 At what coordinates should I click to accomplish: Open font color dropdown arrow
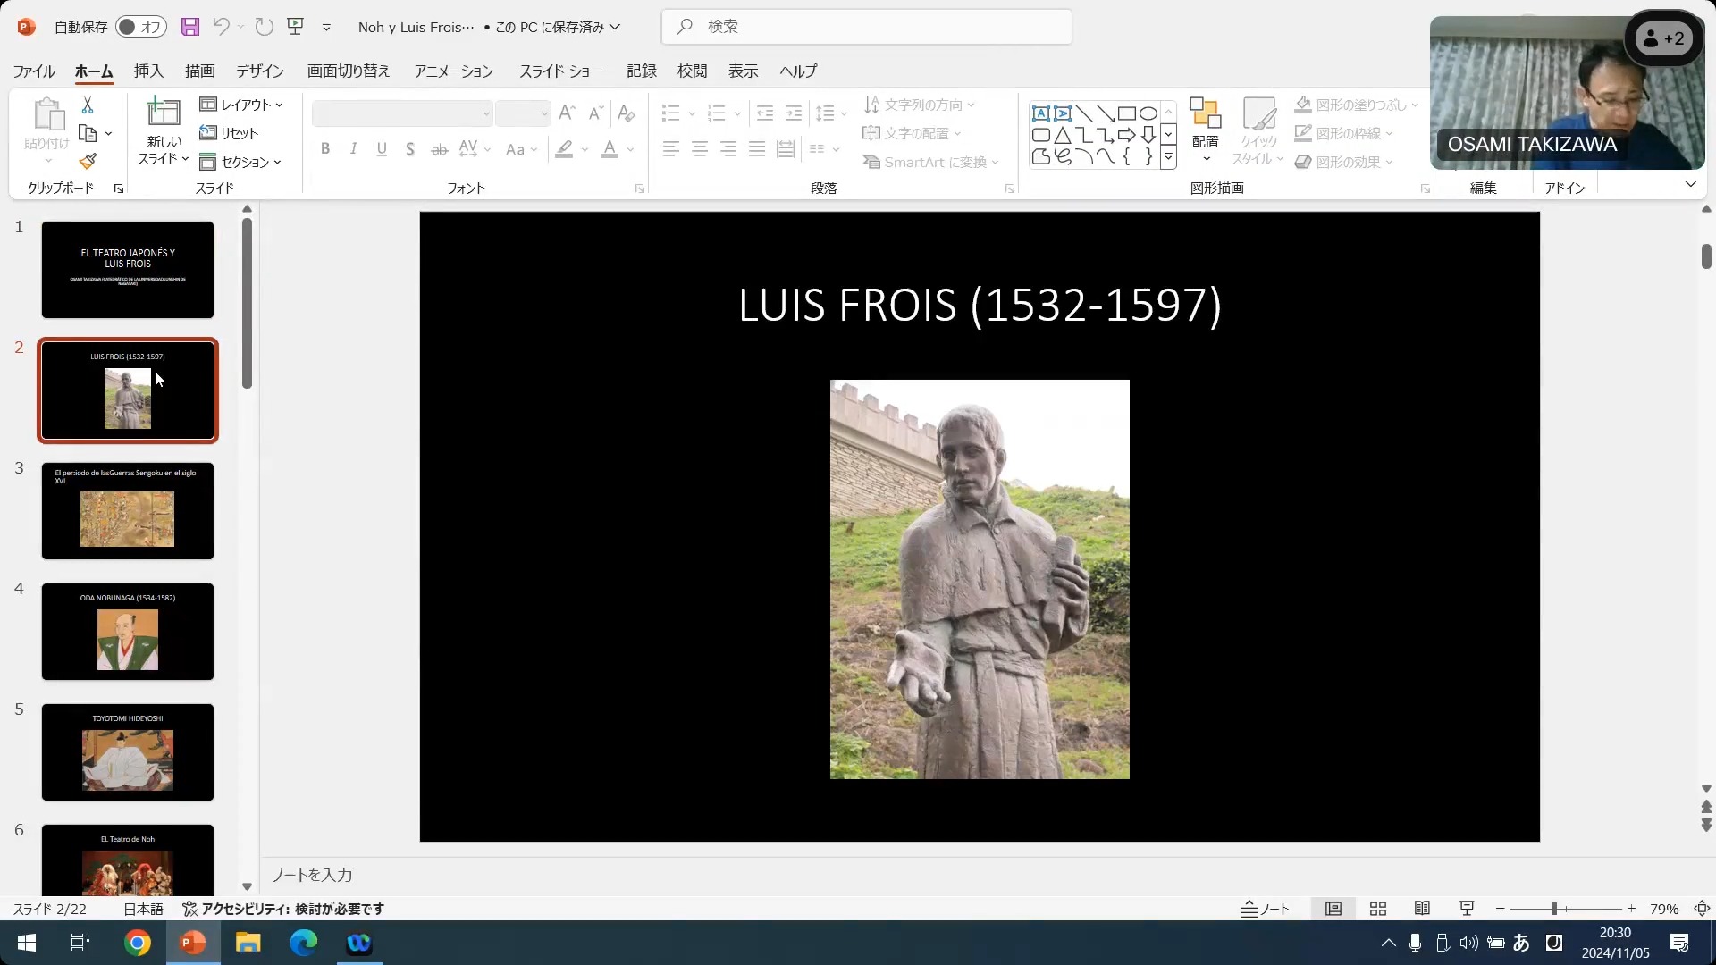(630, 149)
